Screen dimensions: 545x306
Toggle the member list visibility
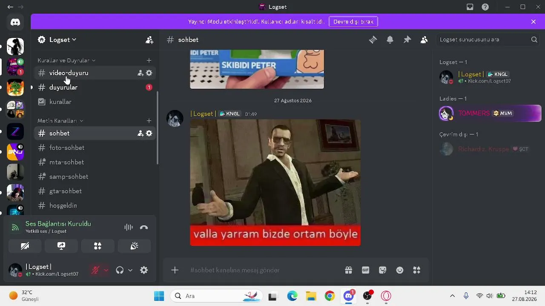[x=424, y=40]
